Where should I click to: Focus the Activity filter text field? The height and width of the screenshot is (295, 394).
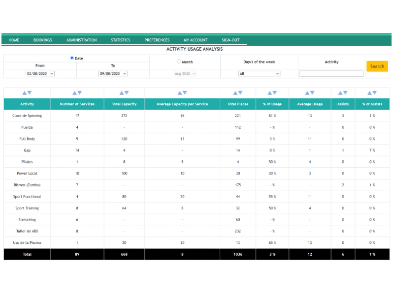click(x=331, y=74)
